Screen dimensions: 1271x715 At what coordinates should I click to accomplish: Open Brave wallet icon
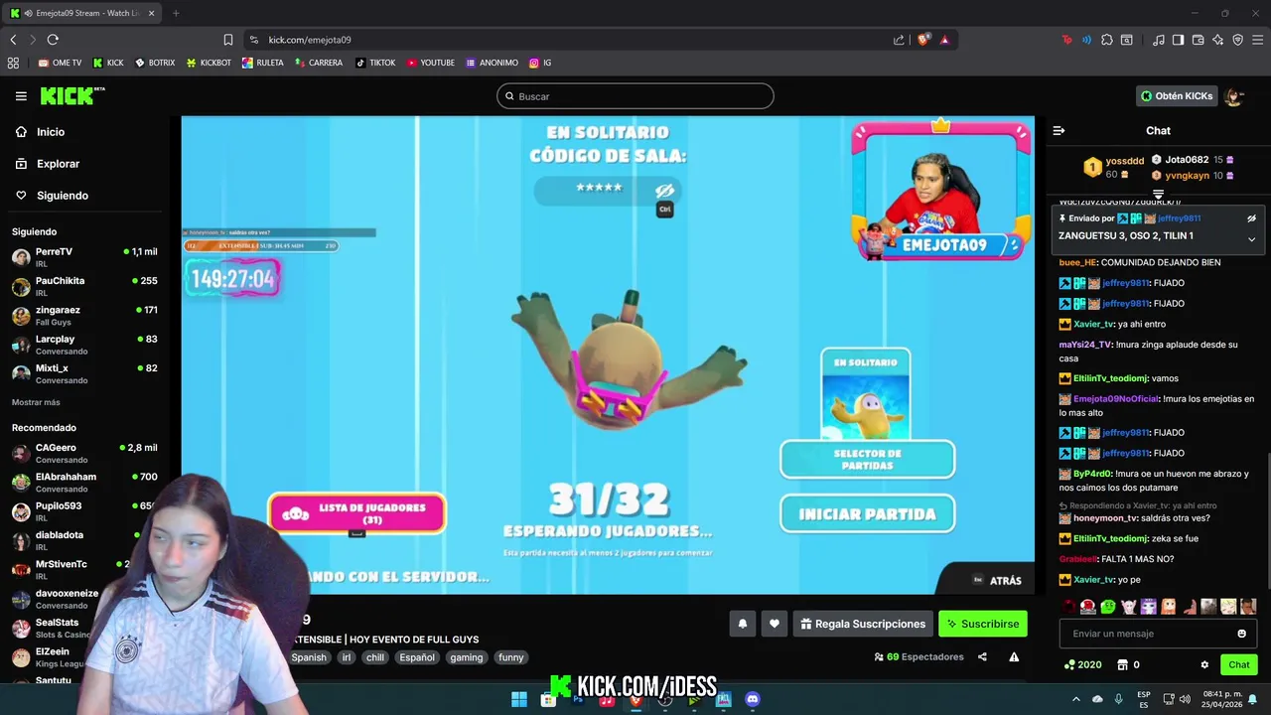(1198, 40)
